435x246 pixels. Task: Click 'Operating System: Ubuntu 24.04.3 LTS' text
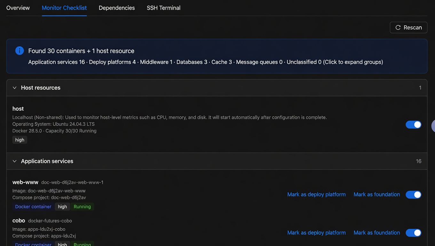pos(53,124)
